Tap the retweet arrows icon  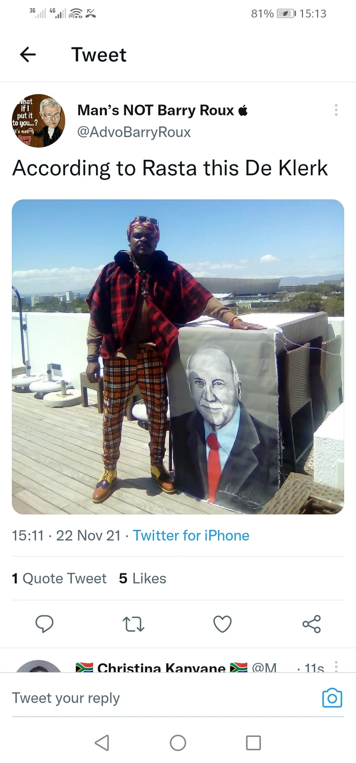(x=133, y=624)
